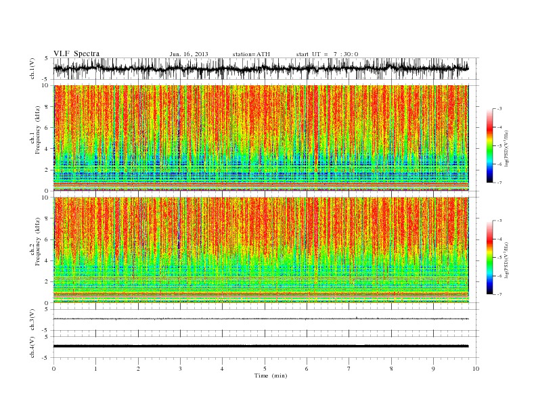Click the "ch.4(V)" axis label
Viewport: 536px width, 414px height.
pos(32,347)
